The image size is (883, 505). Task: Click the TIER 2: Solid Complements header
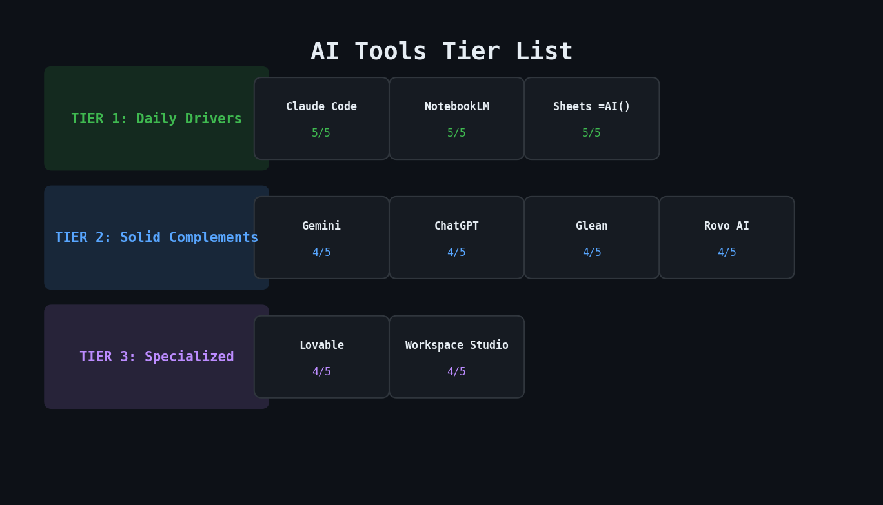click(156, 237)
